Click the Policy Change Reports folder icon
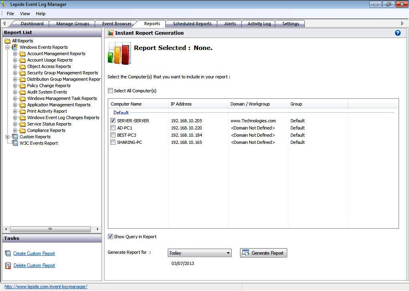Viewport: 409px width, 291px height. click(x=23, y=86)
